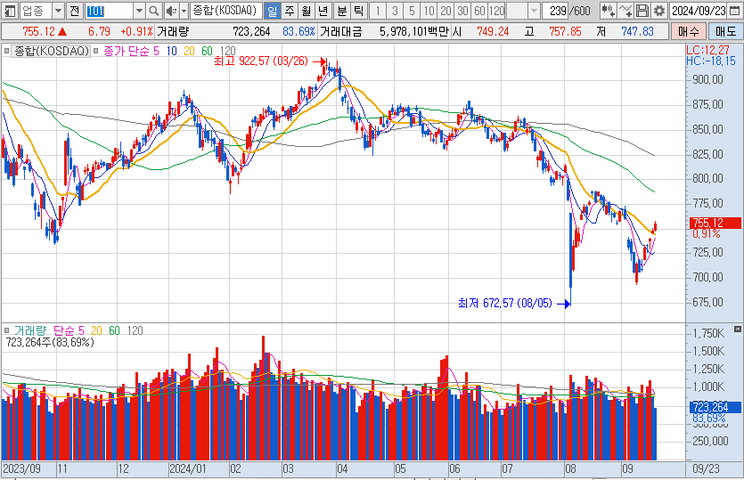Click the LC:12.27 text
Viewport: 744px width, 480px height.
pos(707,50)
